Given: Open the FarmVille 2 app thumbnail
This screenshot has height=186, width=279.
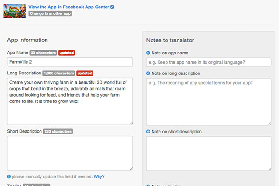Looking at the screenshot, I should pyautogui.click(x=14, y=11).
